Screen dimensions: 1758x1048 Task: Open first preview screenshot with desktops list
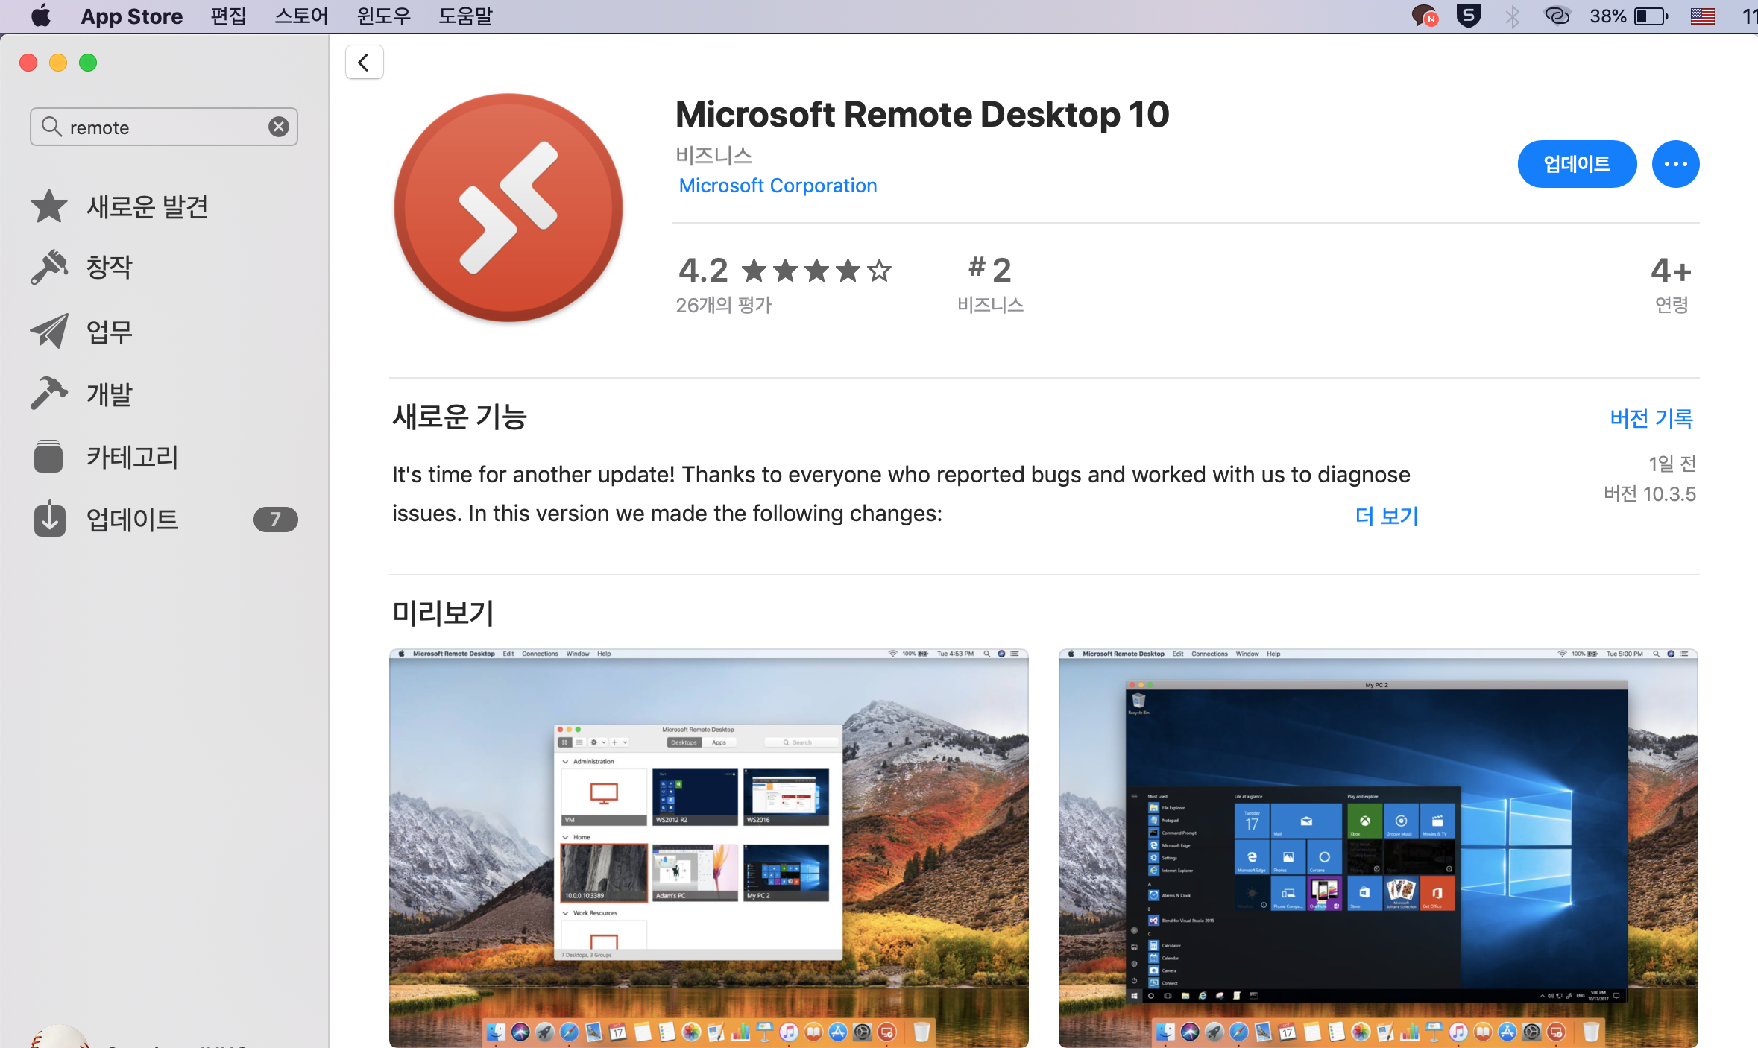[708, 847]
